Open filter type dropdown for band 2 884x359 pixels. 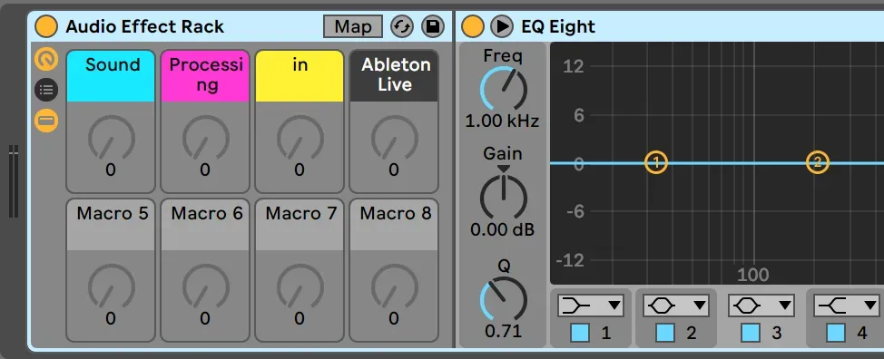tap(676, 306)
